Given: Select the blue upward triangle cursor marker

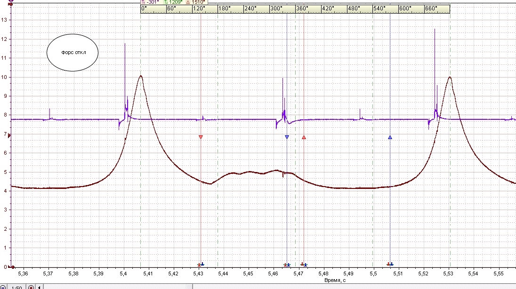Looking at the screenshot, I should click(x=390, y=137).
